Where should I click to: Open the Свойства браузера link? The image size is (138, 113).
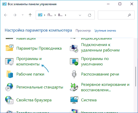[34, 100]
